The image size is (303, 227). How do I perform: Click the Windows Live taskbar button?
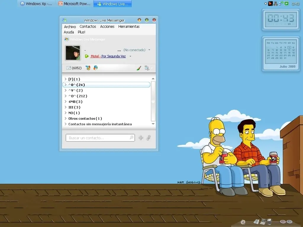113,4
